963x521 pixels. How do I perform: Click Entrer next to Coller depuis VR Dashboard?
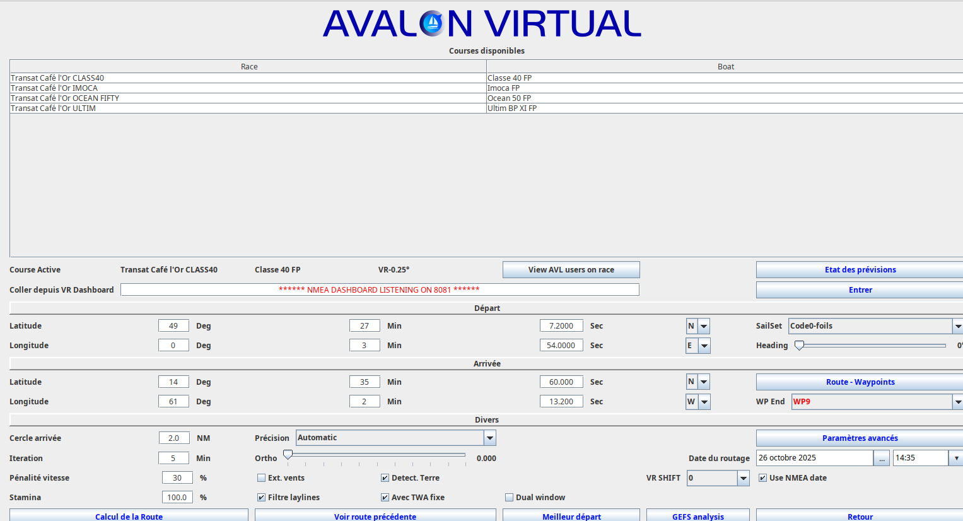(x=860, y=290)
